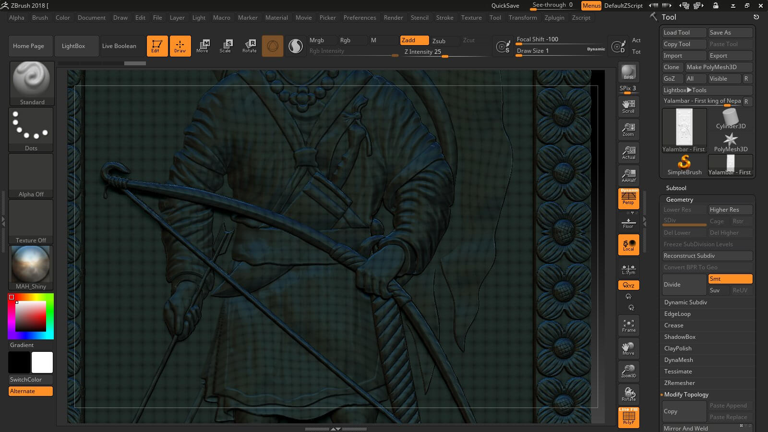768x432 pixels.
Task: Click the BPR render icon
Action: click(x=628, y=72)
